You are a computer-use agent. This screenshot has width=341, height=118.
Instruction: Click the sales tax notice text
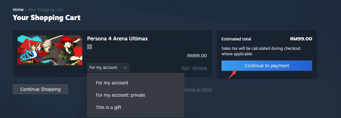point(261,51)
